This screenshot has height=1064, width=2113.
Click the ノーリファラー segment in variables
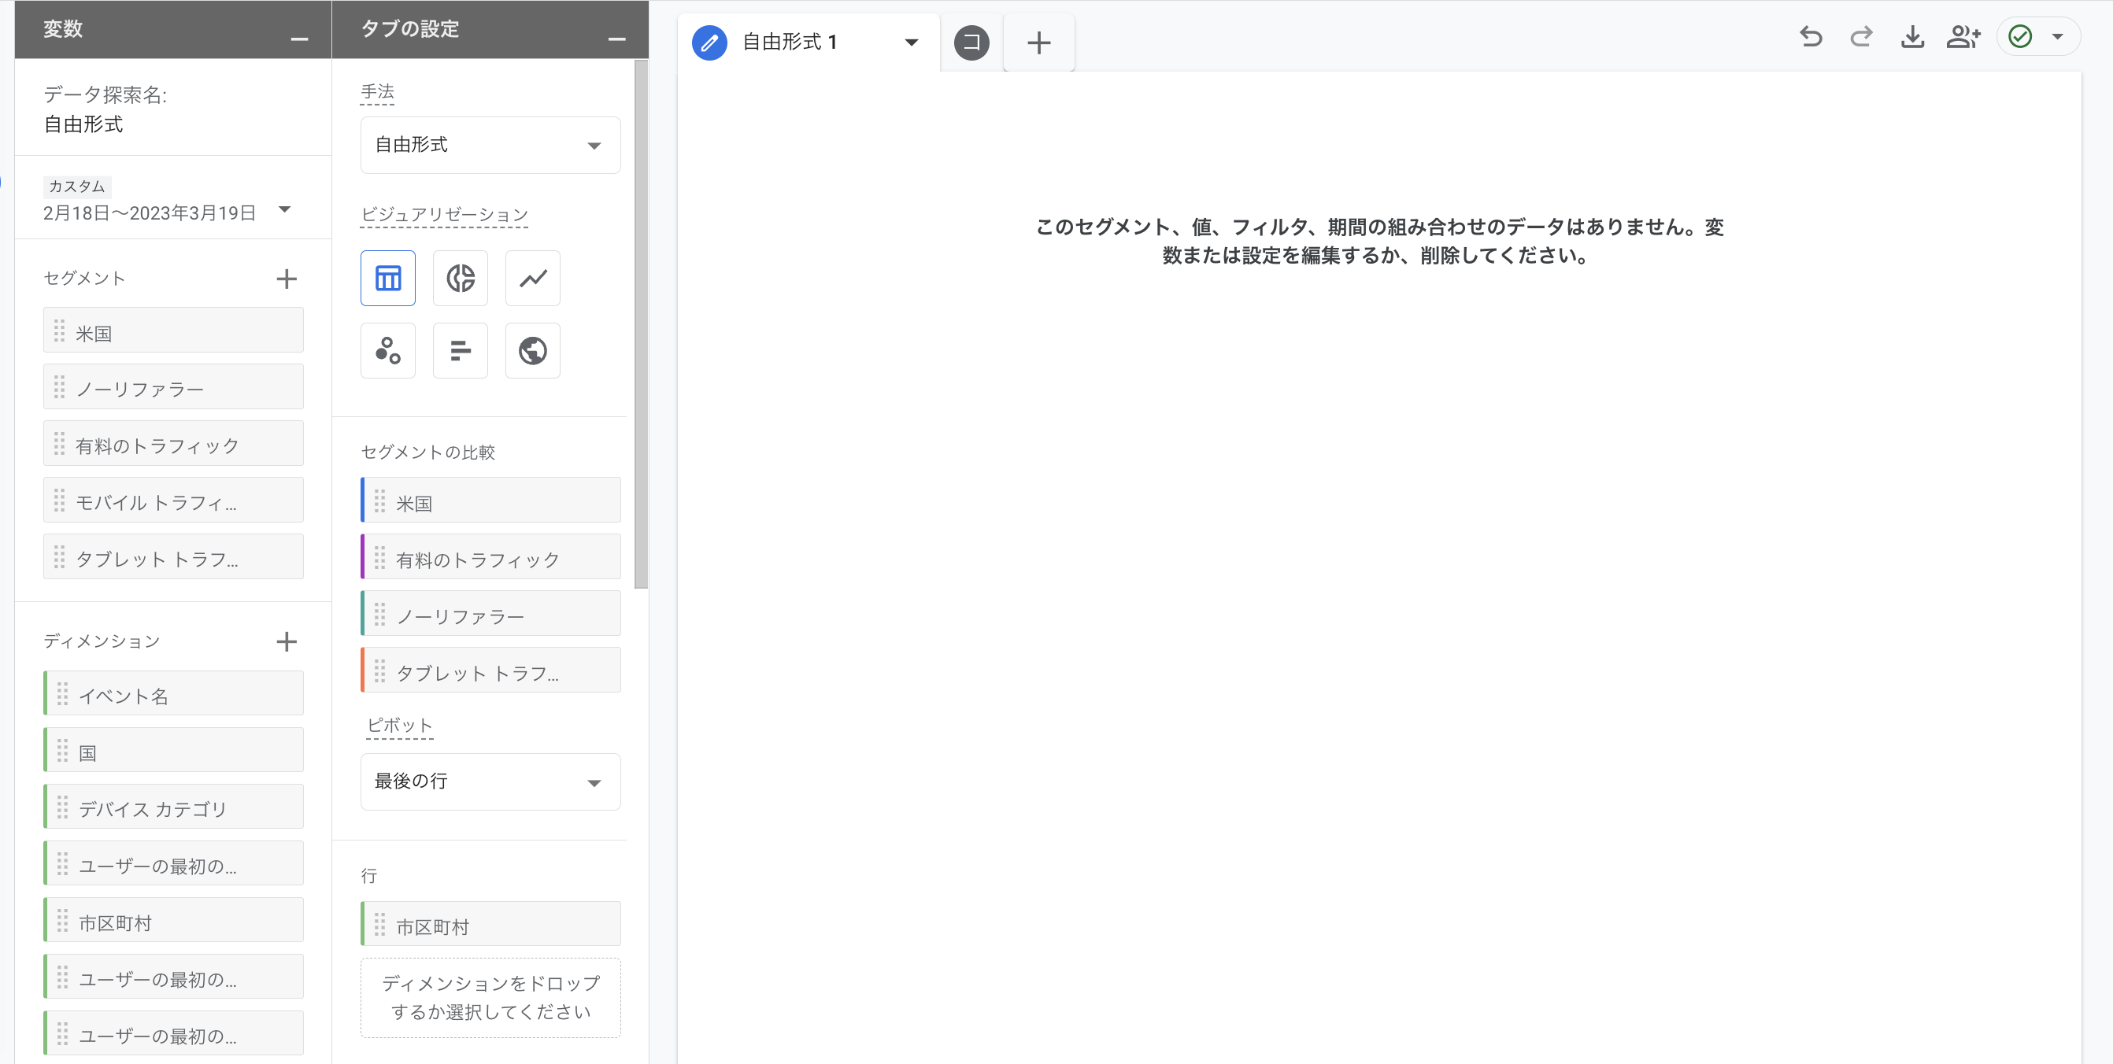[x=173, y=387]
